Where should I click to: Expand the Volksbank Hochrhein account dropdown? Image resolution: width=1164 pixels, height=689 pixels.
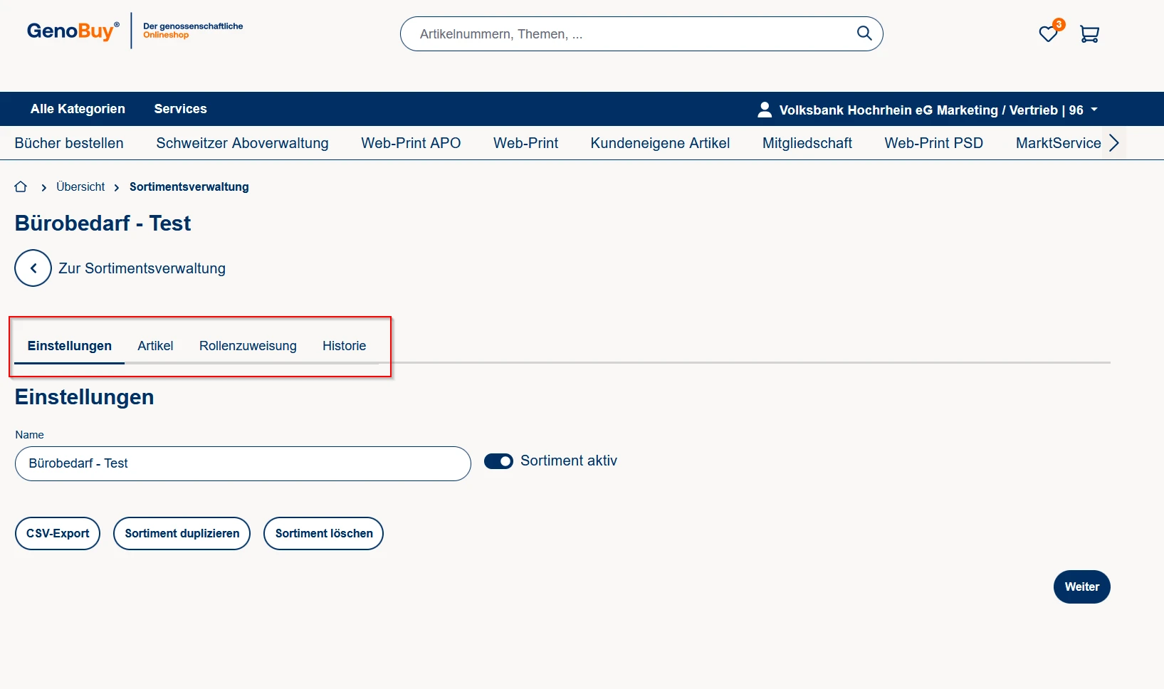tap(1094, 110)
